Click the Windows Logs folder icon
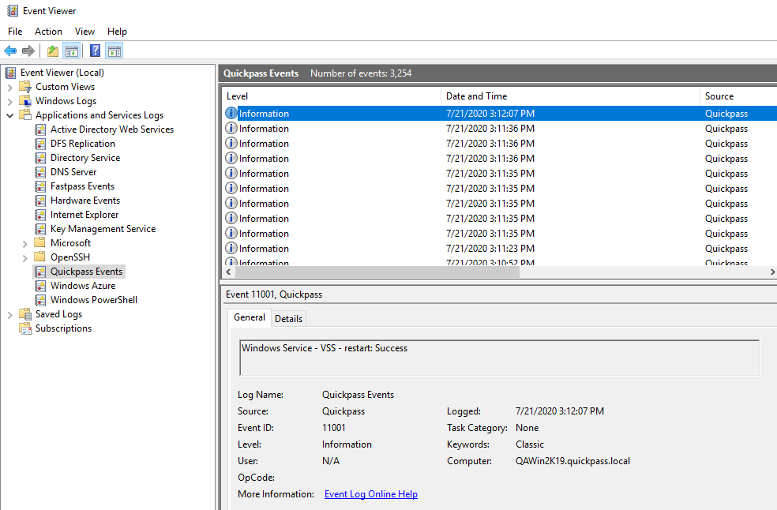The image size is (777, 510). pyautogui.click(x=25, y=101)
